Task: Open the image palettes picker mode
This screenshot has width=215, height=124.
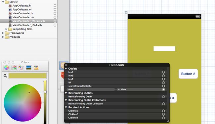Action: click(x=29, y=68)
